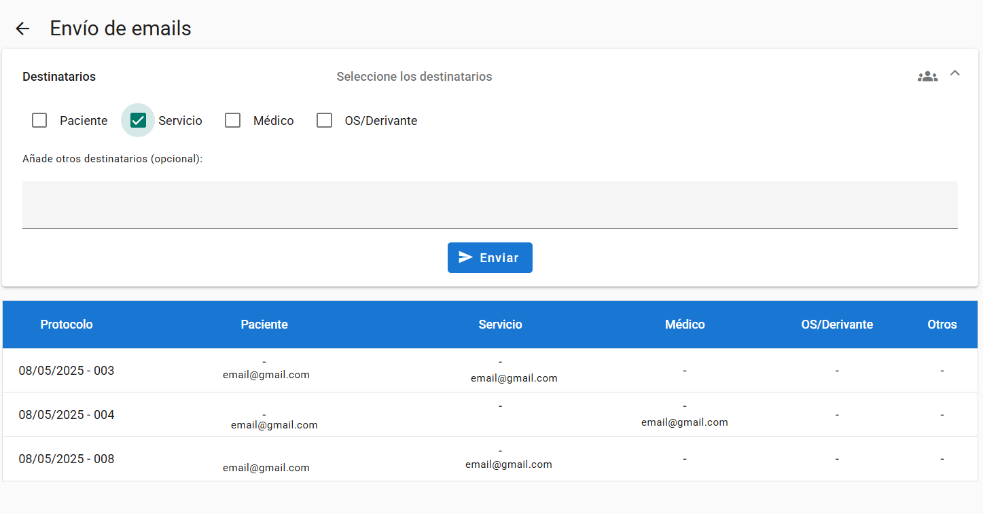
Task: Click the additional recipients input field
Action: [x=490, y=204]
